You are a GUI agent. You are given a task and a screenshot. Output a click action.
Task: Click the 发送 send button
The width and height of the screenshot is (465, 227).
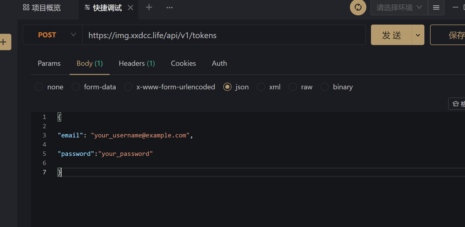tap(391, 35)
